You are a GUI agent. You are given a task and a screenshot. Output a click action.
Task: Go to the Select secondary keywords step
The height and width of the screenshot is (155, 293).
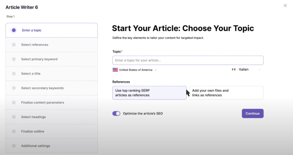51,88
